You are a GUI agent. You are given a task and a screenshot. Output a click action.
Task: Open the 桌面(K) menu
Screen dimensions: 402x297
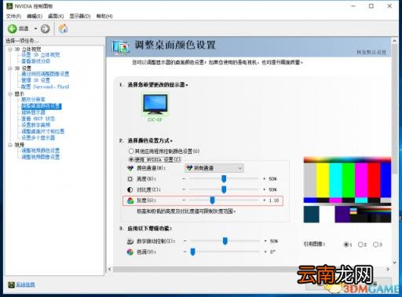point(56,16)
